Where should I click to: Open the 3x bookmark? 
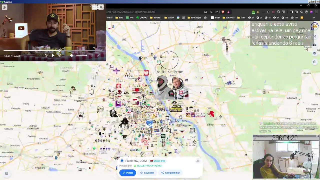click(259, 18)
